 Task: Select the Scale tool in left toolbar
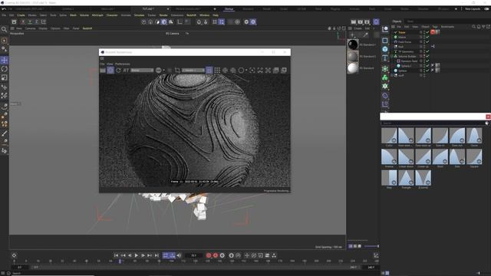5,77
